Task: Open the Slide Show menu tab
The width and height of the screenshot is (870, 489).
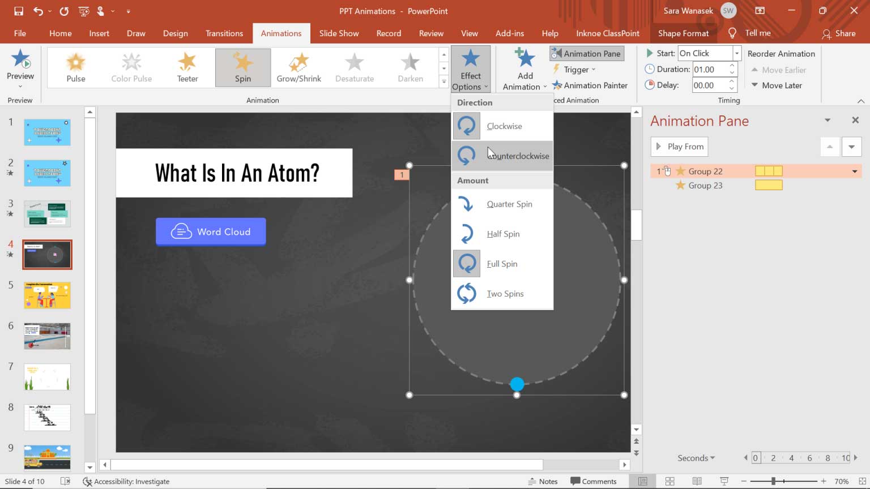Action: [x=339, y=33]
